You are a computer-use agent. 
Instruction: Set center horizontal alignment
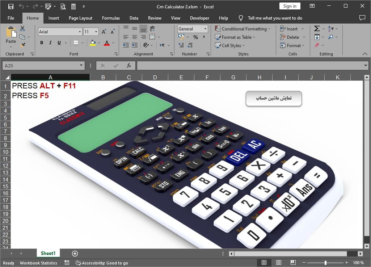tap(135, 37)
